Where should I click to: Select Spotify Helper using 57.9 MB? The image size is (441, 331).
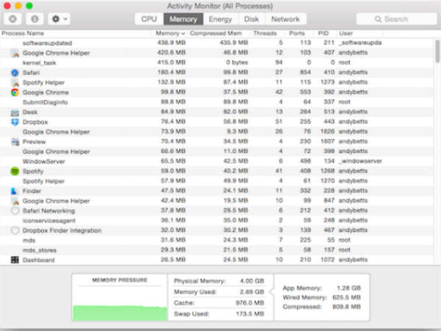217,181
